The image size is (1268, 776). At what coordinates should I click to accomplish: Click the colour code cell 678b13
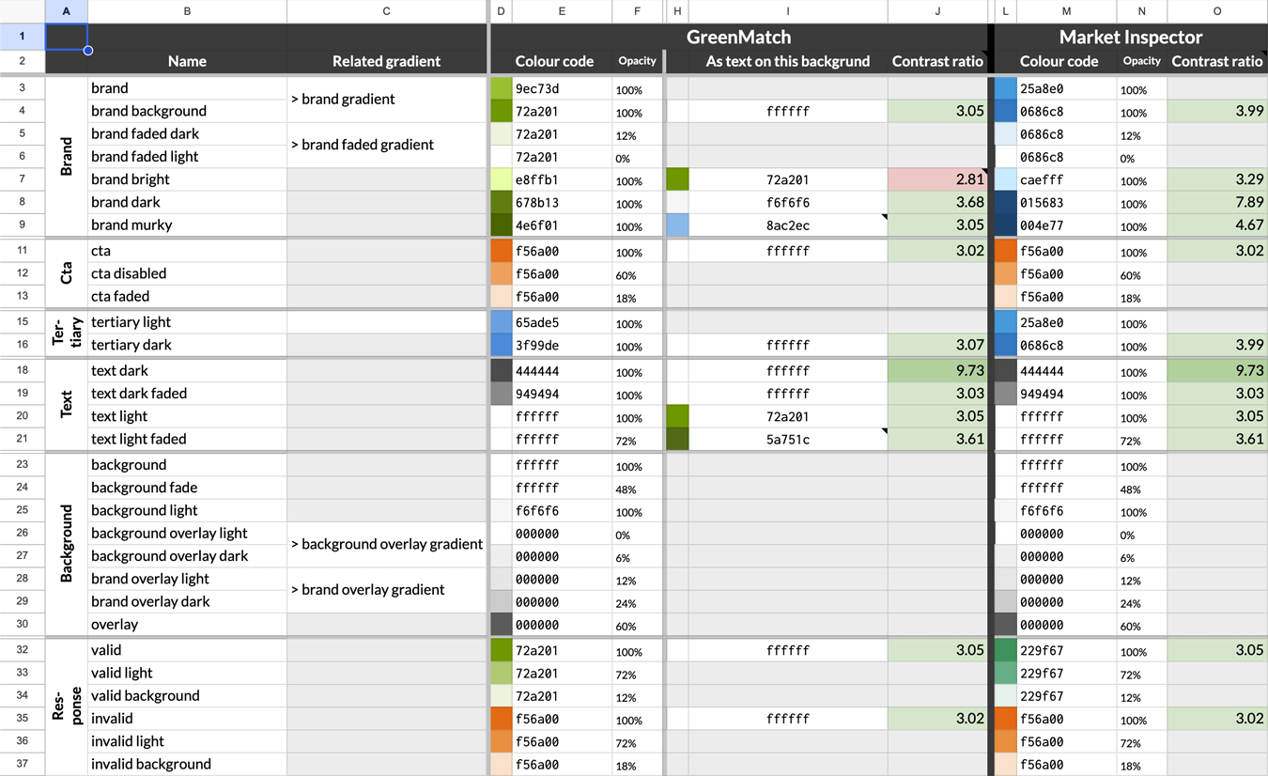(562, 203)
